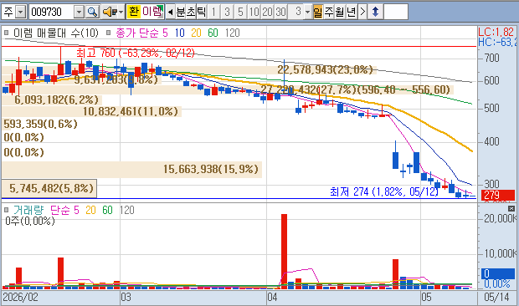Click the 2026/02 date axis label

point(20,297)
